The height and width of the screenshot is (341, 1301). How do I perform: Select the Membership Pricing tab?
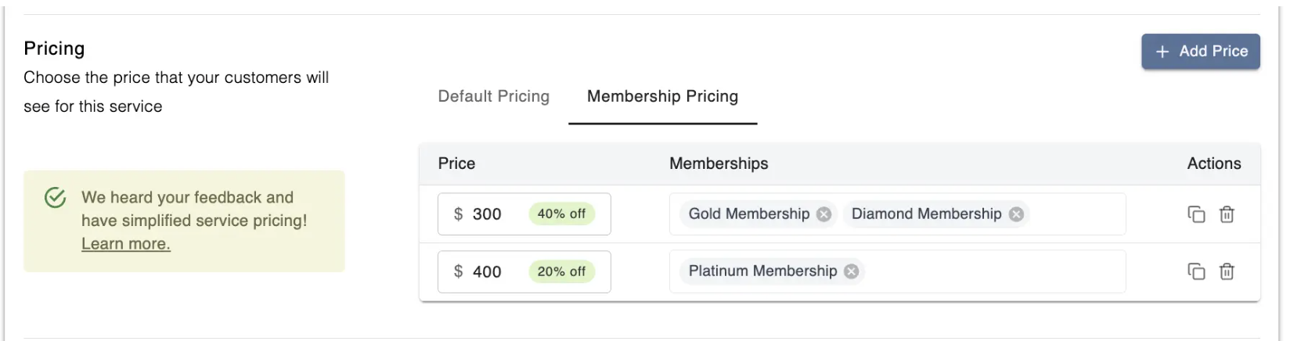coord(662,96)
